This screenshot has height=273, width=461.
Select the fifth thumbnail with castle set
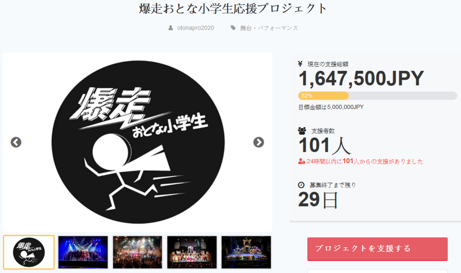(x=246, y=252)
